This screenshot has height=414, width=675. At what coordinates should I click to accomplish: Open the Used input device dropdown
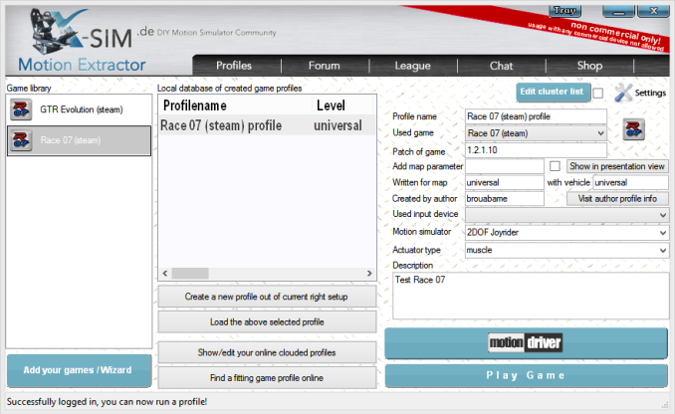(x=566, y=215)
